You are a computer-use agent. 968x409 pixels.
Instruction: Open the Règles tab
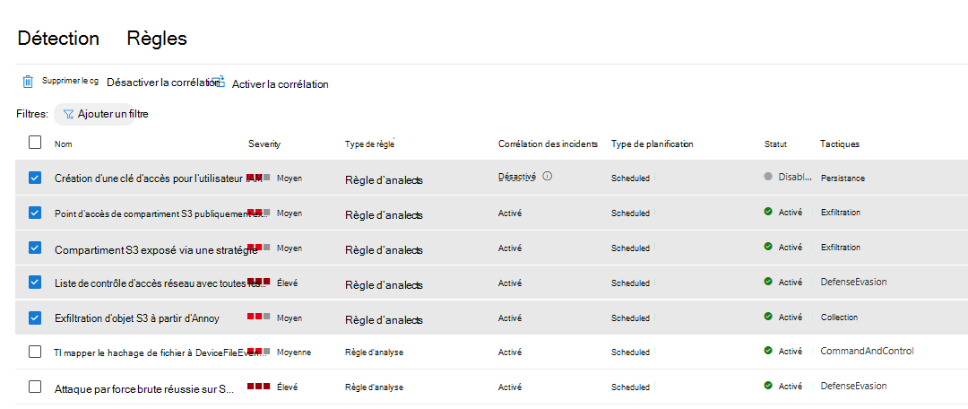[x=157, y=39]
